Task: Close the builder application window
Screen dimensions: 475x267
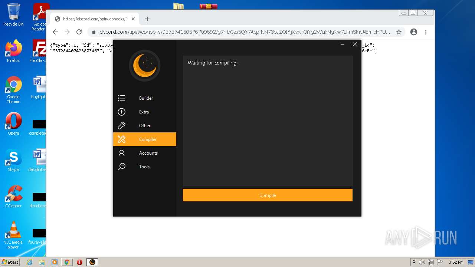Action: [x=355, y=44]
